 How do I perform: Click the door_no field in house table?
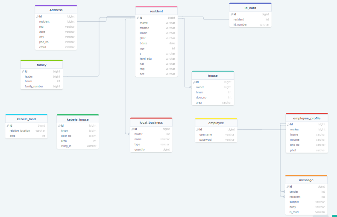213,98
